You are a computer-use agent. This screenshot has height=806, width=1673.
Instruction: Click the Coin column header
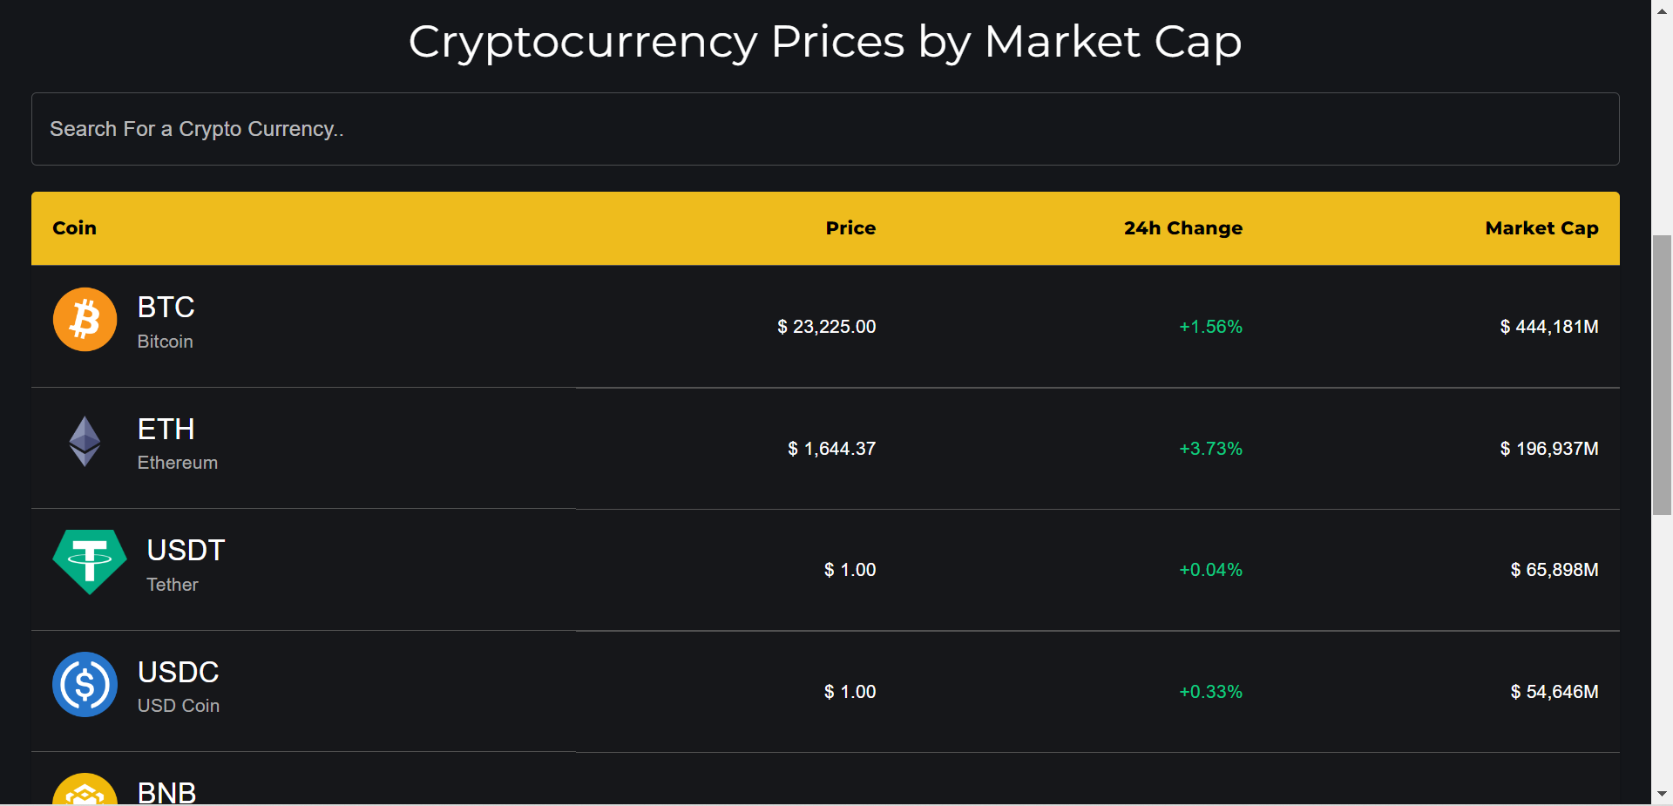[74, 227]
